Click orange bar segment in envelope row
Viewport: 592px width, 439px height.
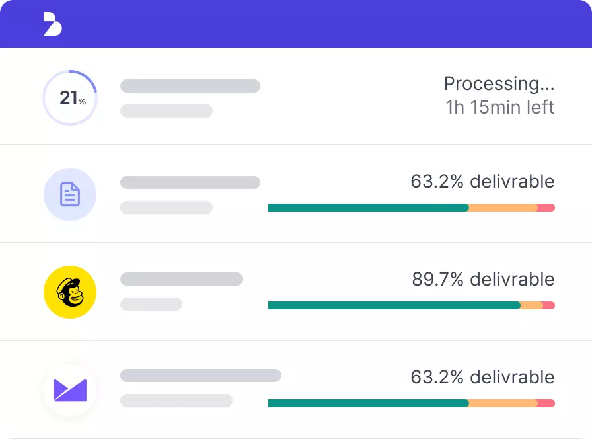point(503,403)
